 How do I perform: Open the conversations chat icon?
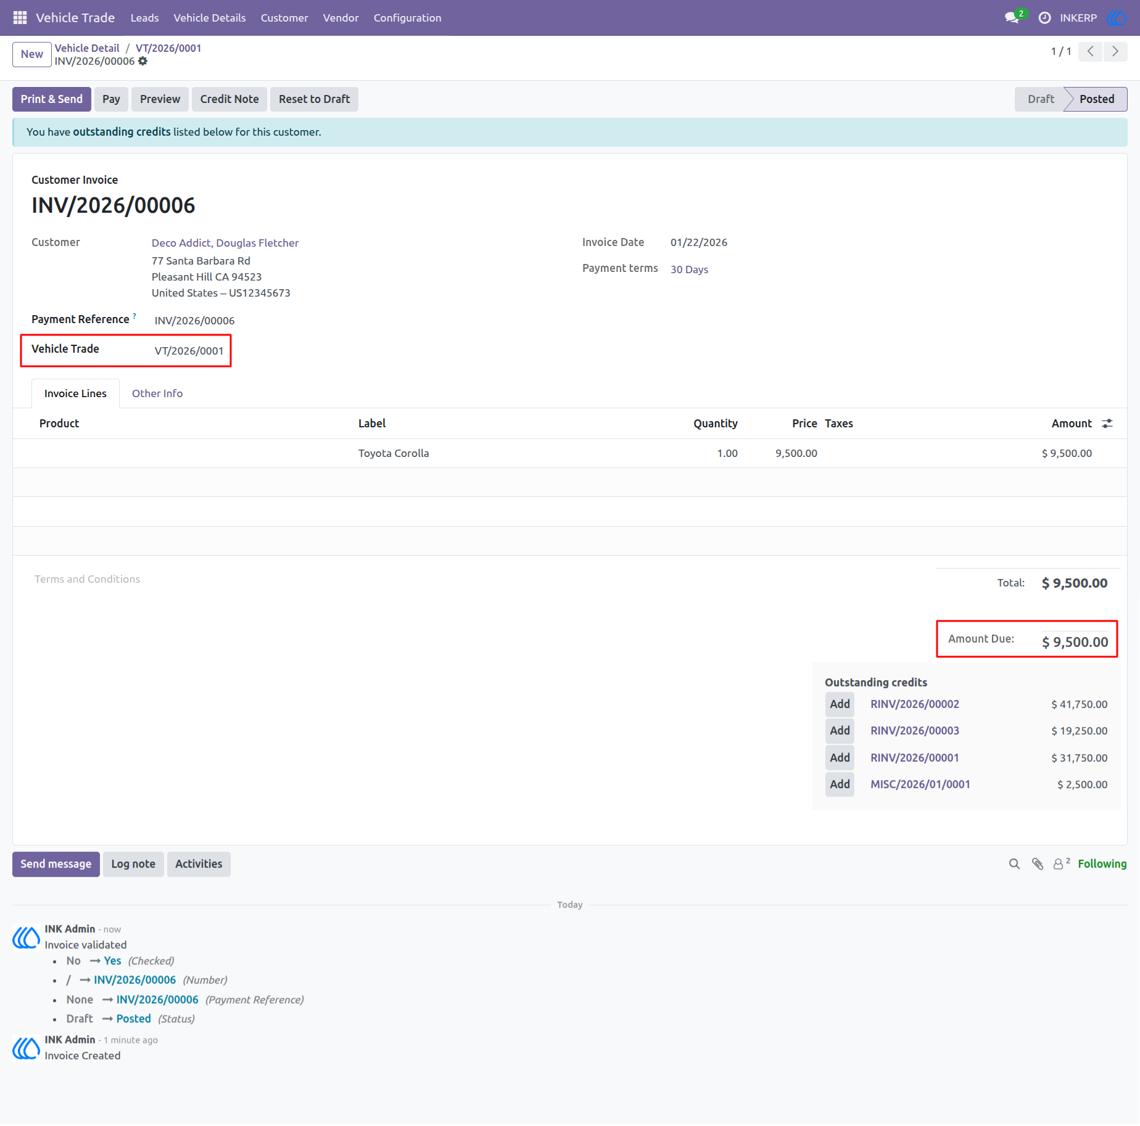(1012, 18)
